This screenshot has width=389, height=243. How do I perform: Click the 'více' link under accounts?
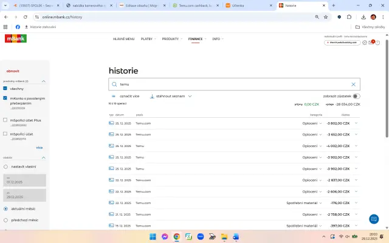(x=39, y=147)
